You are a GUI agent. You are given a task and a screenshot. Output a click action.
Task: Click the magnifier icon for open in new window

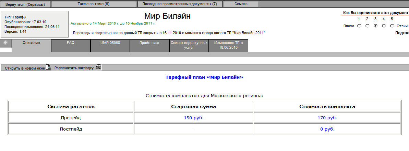pyautogui.click(x=49, y=67)
